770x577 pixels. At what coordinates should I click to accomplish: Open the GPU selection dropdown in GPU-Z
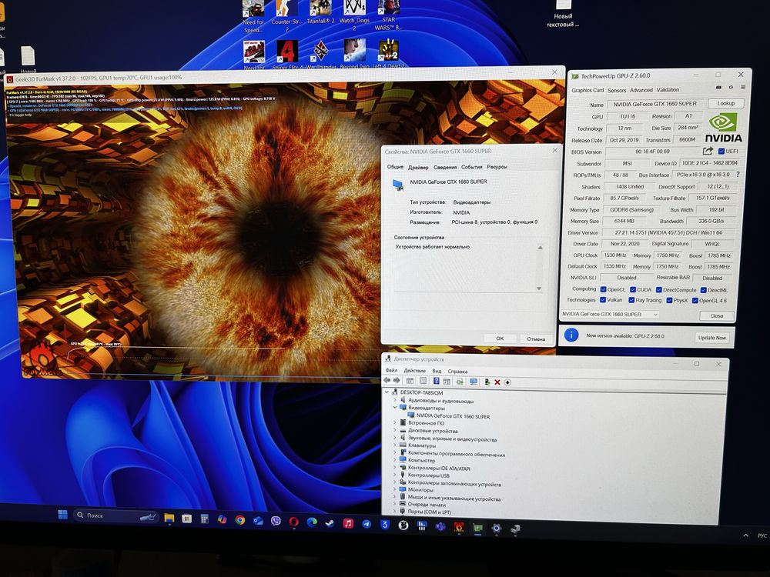point(609,314)
